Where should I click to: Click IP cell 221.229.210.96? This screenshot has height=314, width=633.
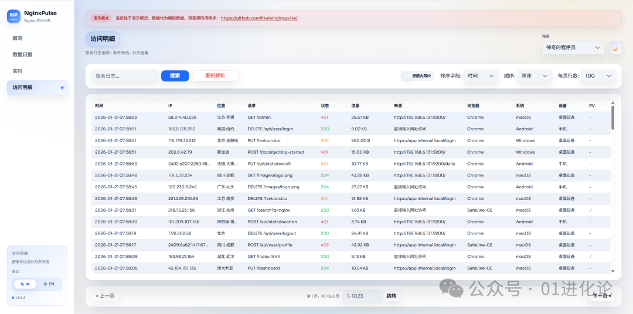(183, 198)
